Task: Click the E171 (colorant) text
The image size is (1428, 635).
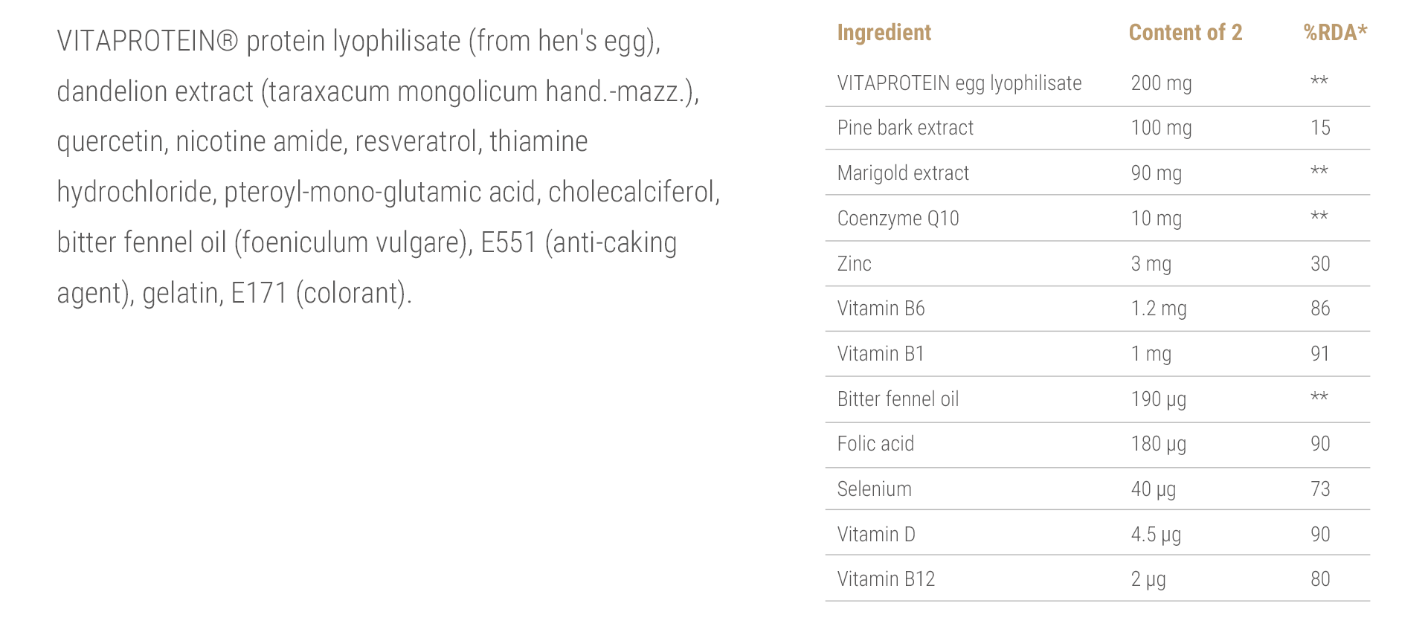Action: 320,294
